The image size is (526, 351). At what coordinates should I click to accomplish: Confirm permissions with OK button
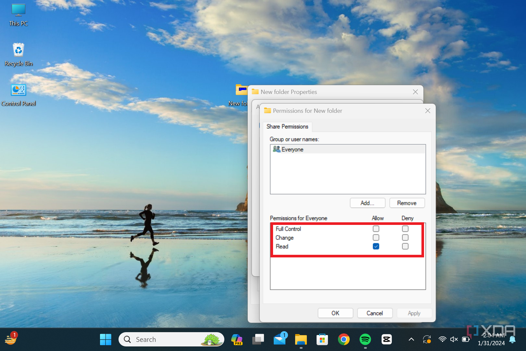335,313
